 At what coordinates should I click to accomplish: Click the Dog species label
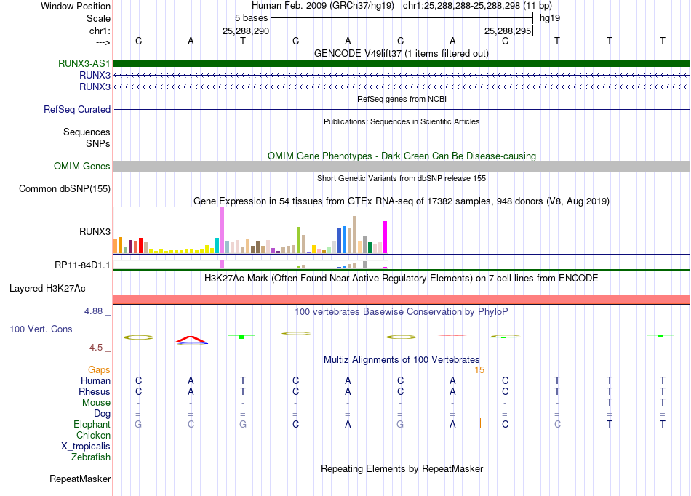click(x=102, y=414)
